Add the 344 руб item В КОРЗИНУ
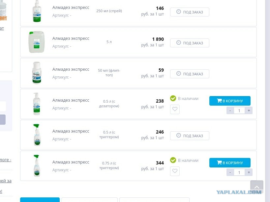 tap(230, 163)
